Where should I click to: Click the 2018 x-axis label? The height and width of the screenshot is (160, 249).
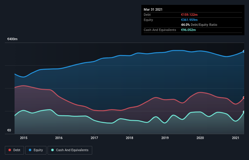point(130,138)
